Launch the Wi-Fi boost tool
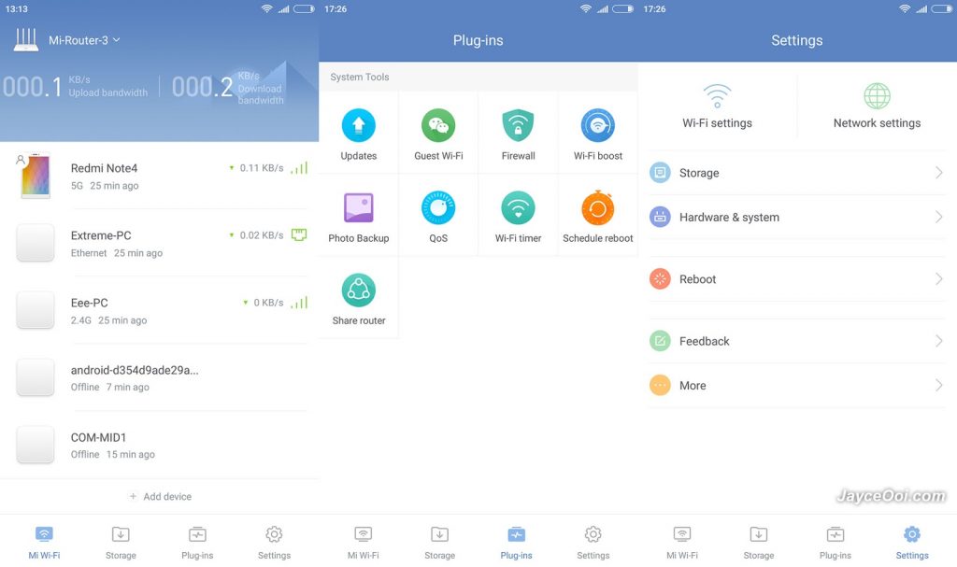 click(x=598, y=125)
